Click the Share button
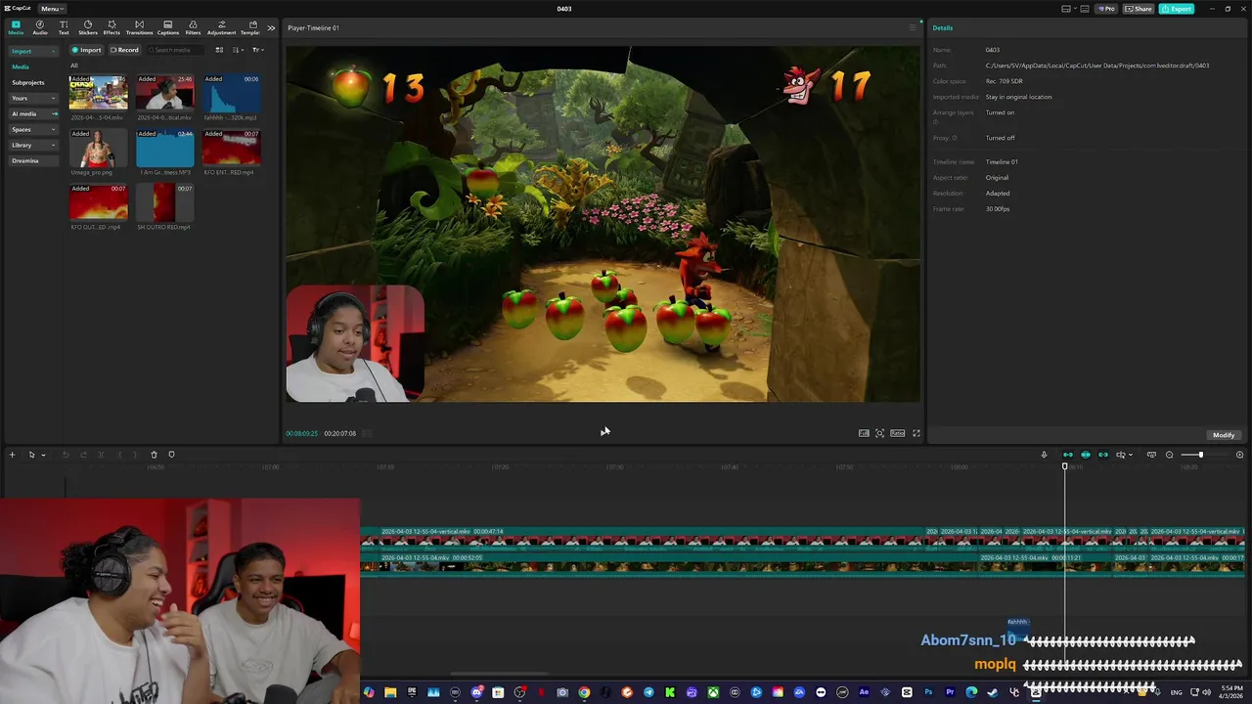This screenshot has height=704, width=1252. (1138, 9)
